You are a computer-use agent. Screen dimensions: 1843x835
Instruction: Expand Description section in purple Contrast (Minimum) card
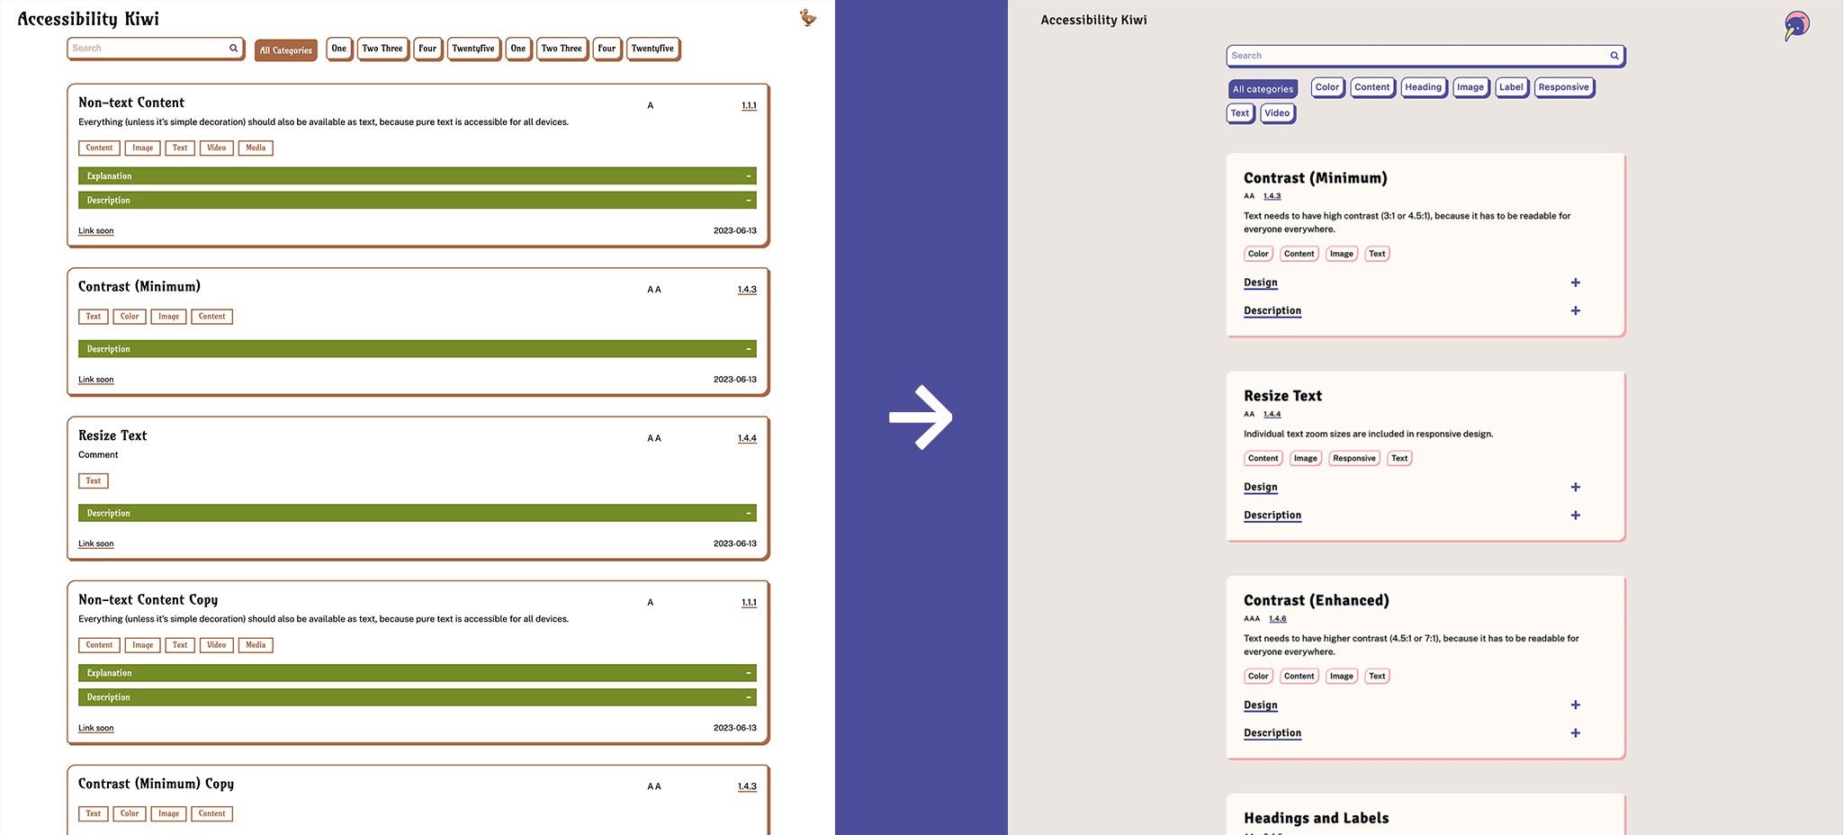coord(1272,310)
